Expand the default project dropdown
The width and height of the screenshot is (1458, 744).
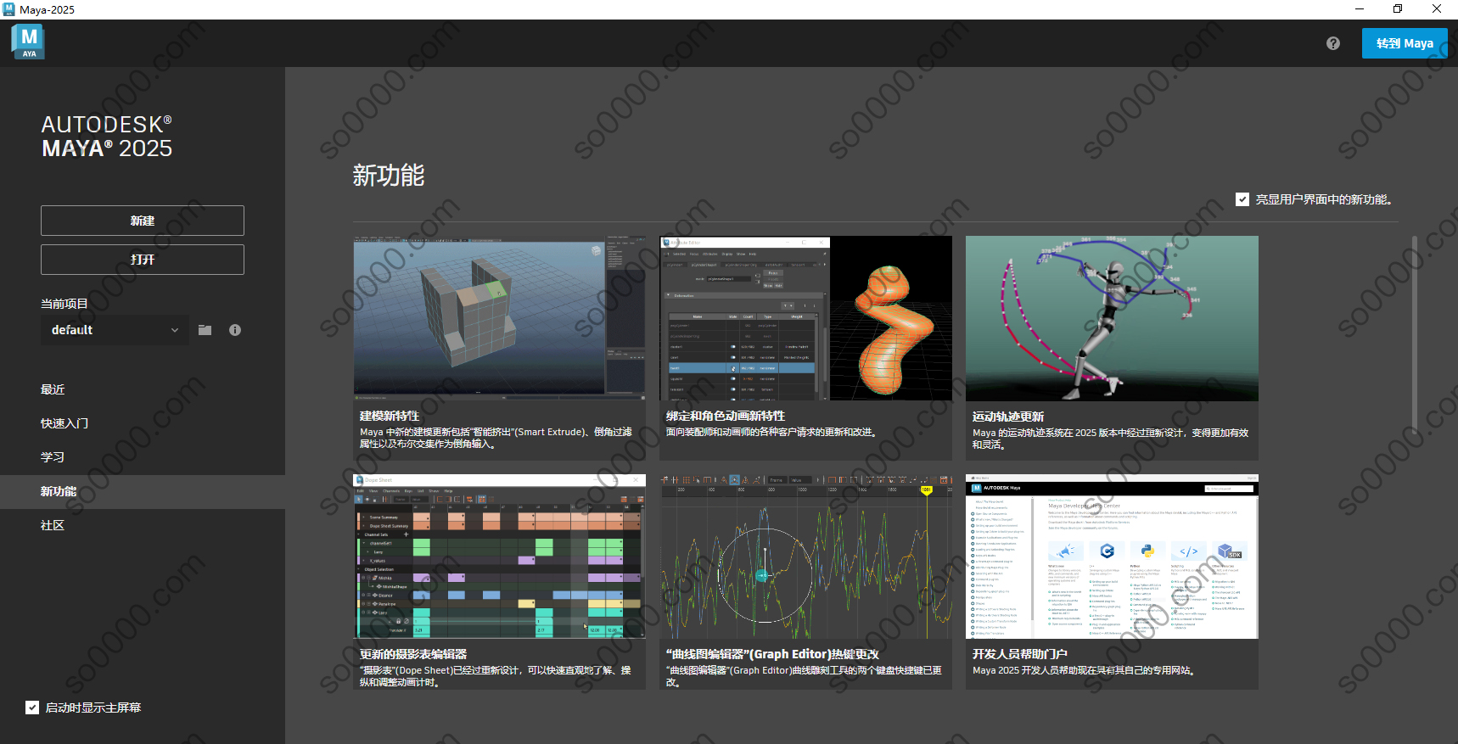(115, 330)
